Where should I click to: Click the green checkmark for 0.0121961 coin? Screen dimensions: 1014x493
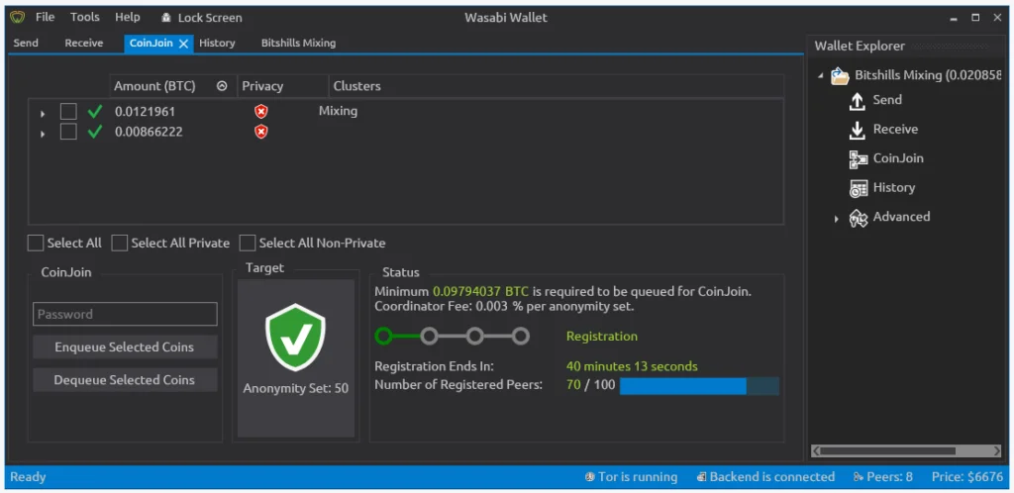tap(95, 112)
